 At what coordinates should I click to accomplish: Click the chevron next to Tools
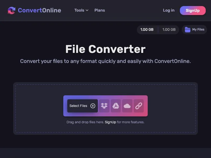87,10
